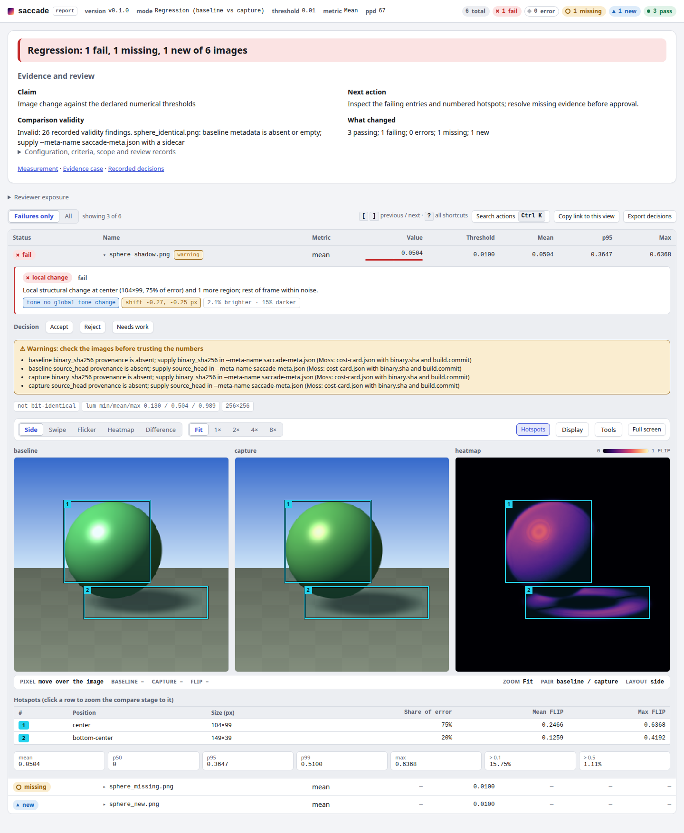Select the bottom-center hotspot row
684x833 pixels.
[342, 738]
